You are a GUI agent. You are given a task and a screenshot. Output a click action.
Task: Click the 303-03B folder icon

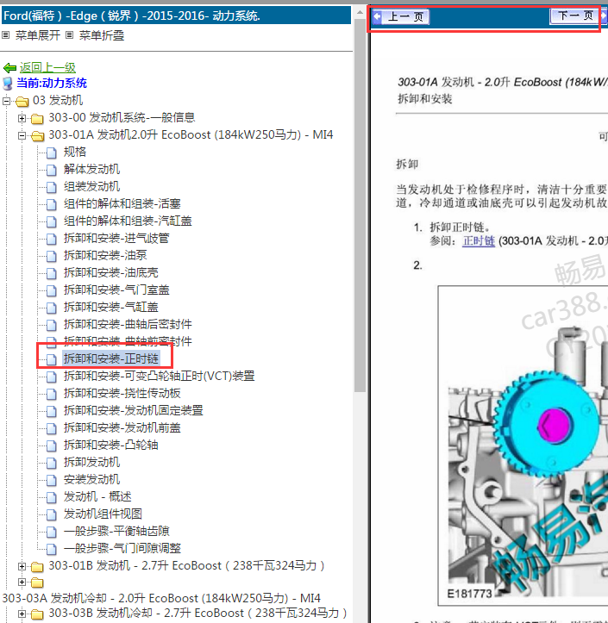[x=37, y=614]
